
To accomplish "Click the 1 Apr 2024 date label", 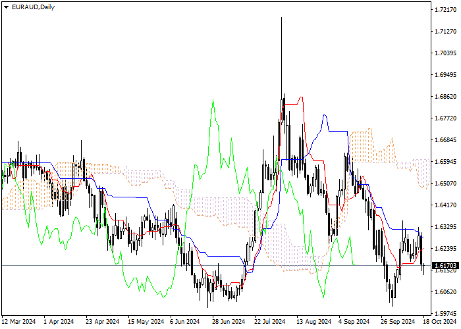I will (x=59, y=322).
